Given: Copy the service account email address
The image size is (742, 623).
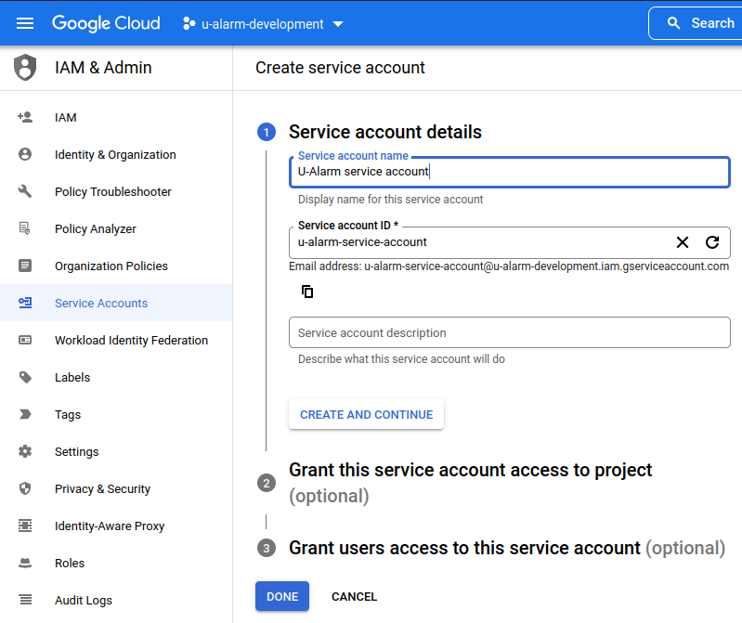Looking at the screenshot, I should click(307, 292).
